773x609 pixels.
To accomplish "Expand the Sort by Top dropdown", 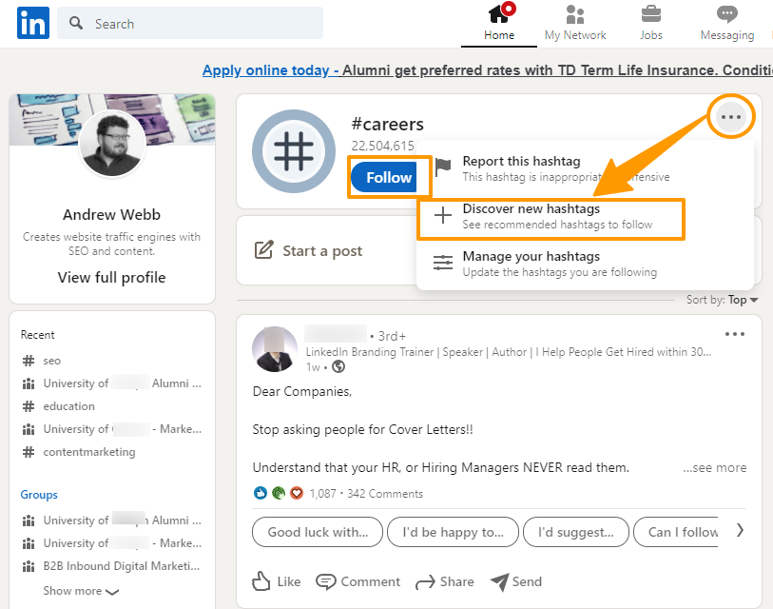I will 743,300.
